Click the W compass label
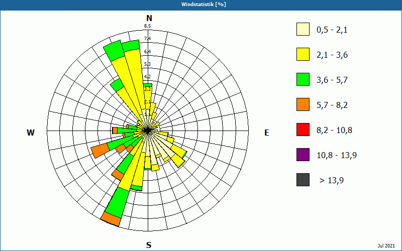This screenshot has height=251, width=402. tap(31, 133)
